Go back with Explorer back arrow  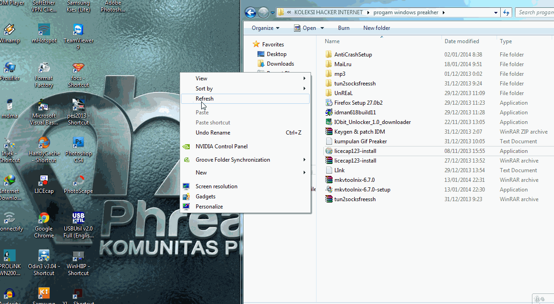[x=250, y=13]
